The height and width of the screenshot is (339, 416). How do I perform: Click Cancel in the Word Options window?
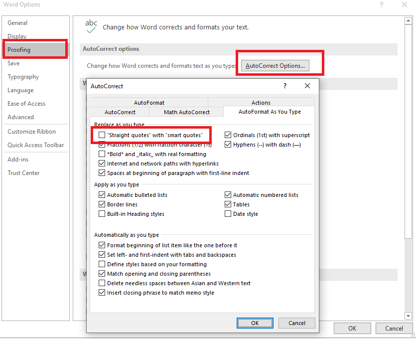pyautogui.click(x=394, y=329)
